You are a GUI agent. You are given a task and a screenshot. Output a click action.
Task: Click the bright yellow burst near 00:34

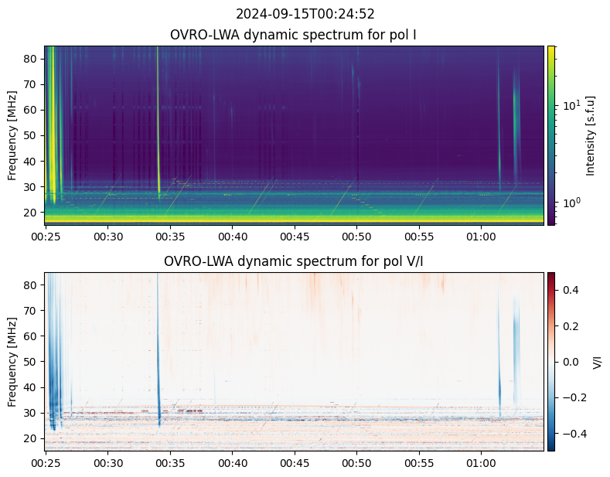coord(158,121)
